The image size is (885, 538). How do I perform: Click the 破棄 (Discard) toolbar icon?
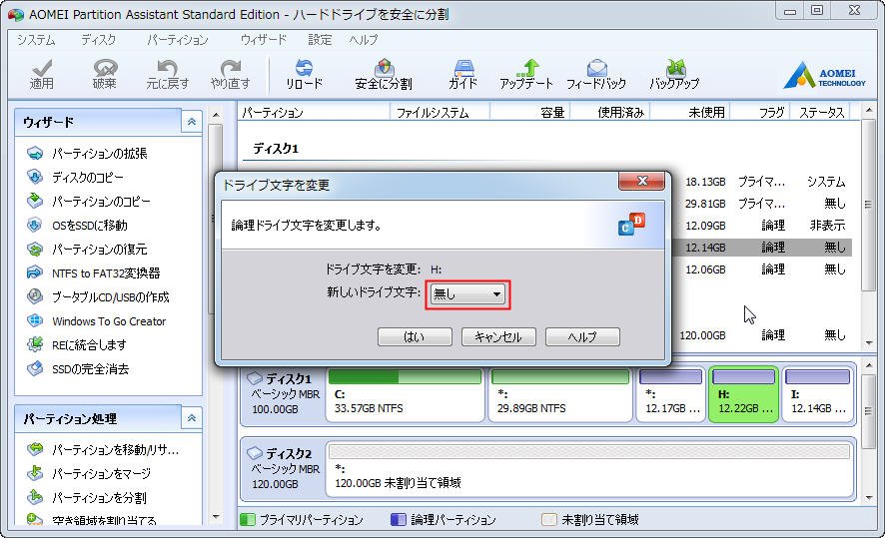pos(105,75)
